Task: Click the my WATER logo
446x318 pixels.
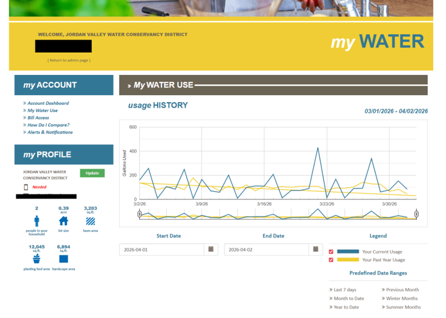Action: click(377, 42)
